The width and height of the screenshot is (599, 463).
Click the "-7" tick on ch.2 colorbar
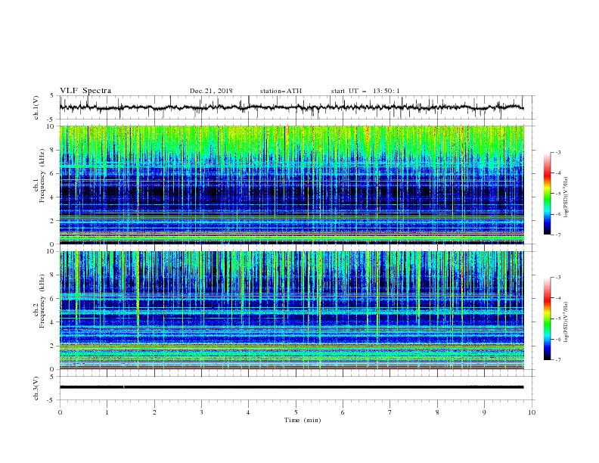[557, 360]
